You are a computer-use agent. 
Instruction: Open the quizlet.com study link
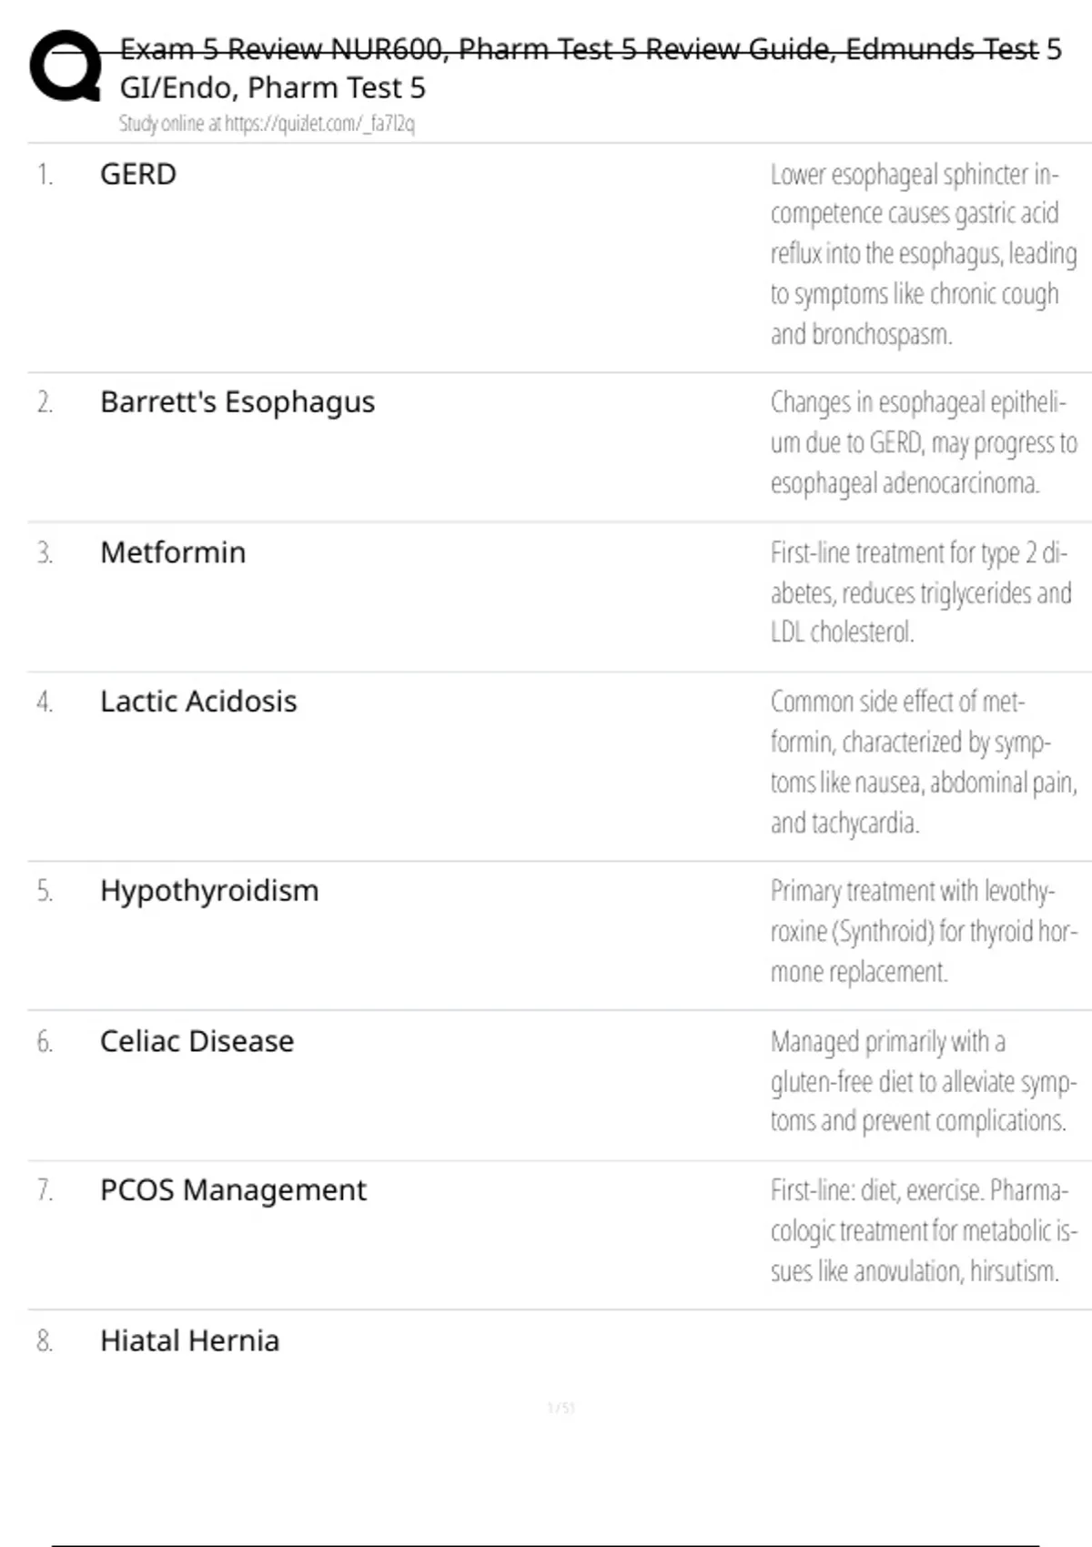pos(267,124)
